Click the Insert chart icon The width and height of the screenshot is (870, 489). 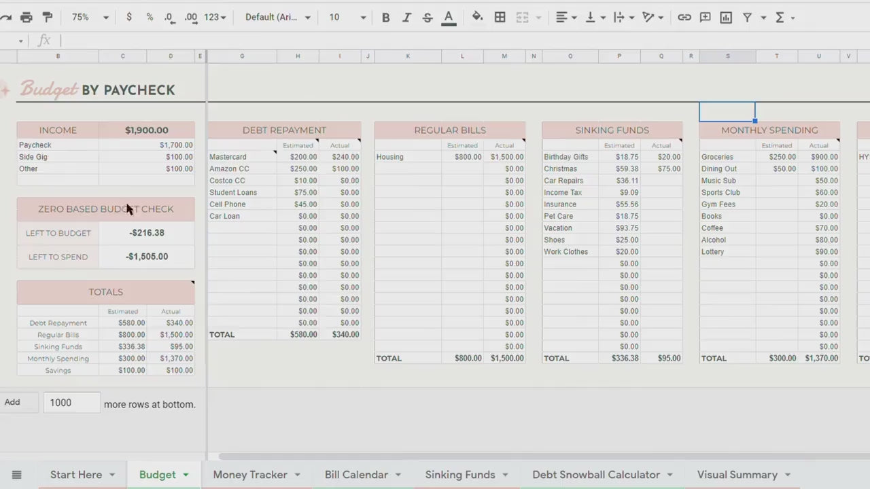pos(726,17)
